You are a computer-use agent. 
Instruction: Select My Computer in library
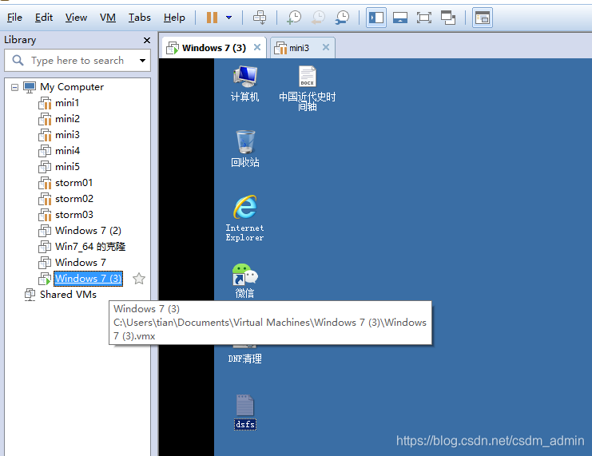72,87
